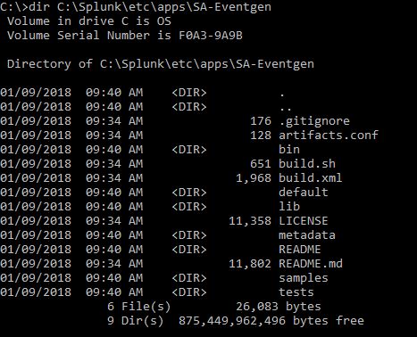Select the metadata directory name

point(307,235)
